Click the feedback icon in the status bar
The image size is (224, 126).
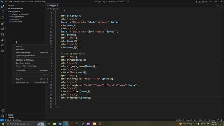tap(218, 120)
